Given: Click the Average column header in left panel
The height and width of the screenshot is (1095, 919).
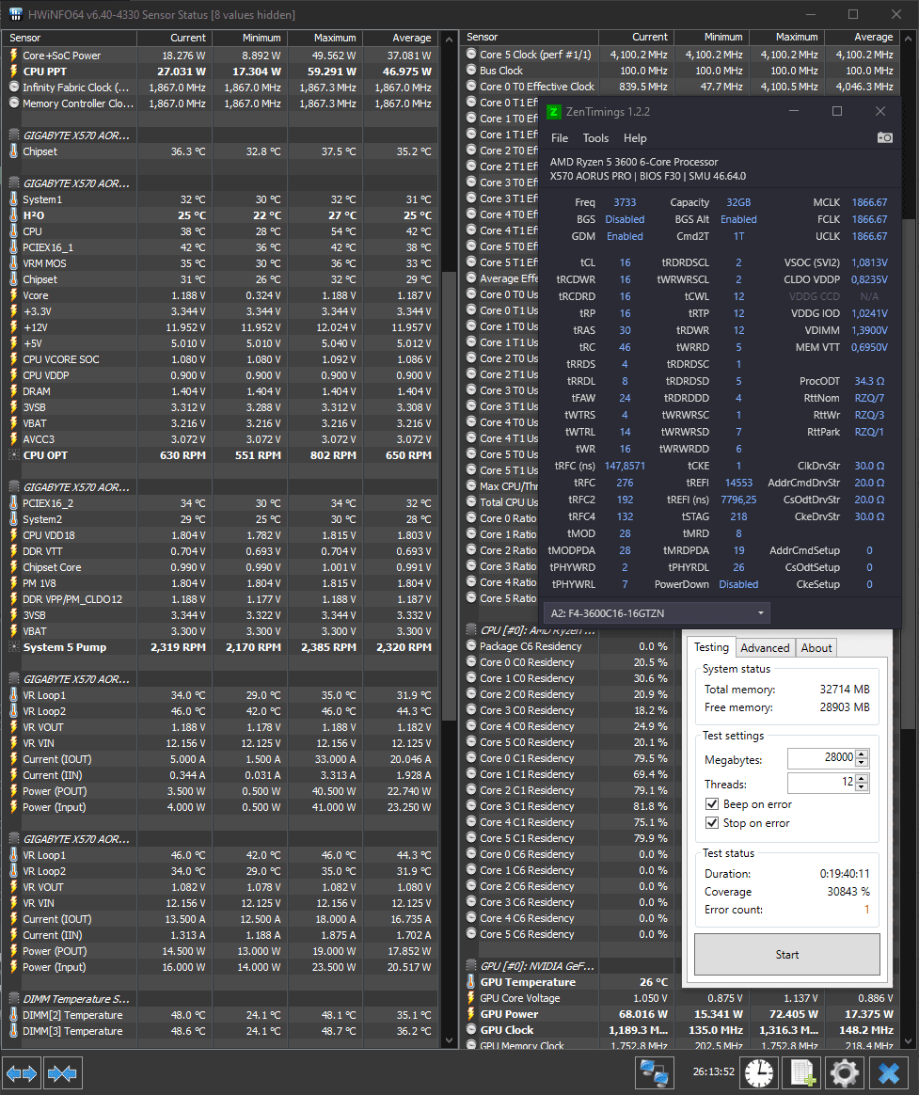Looking at the screenshot, I should click(400, 38).
